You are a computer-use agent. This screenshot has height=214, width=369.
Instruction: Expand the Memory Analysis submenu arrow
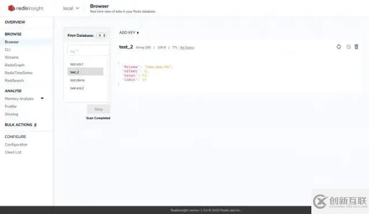click(42, 98)
